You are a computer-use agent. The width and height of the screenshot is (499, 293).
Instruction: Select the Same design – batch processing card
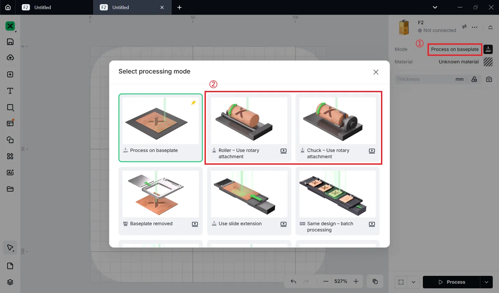coord(338,201)
